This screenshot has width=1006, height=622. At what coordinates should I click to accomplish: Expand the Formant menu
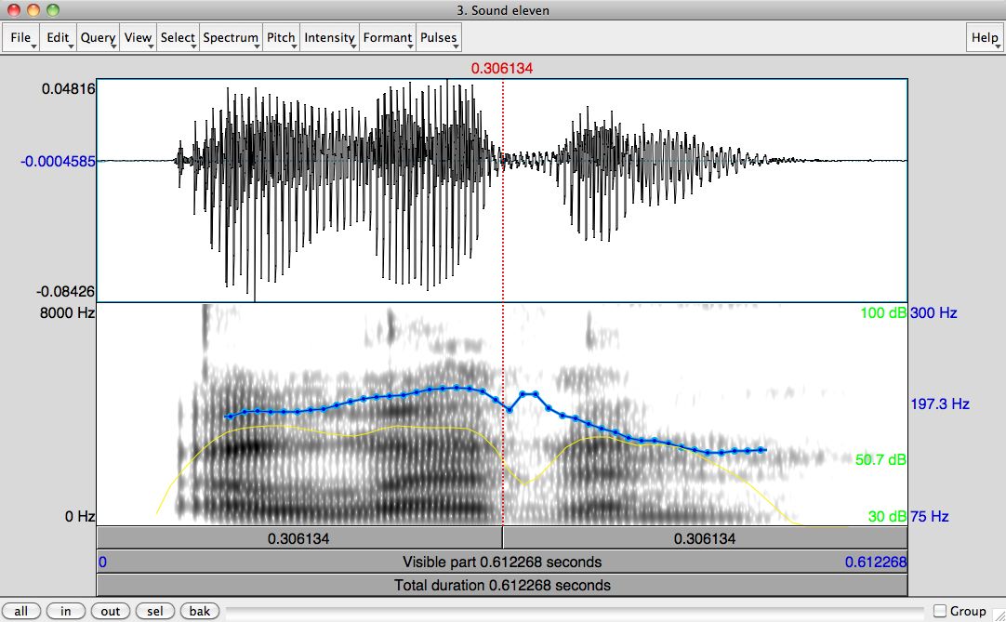pos(388,38)
